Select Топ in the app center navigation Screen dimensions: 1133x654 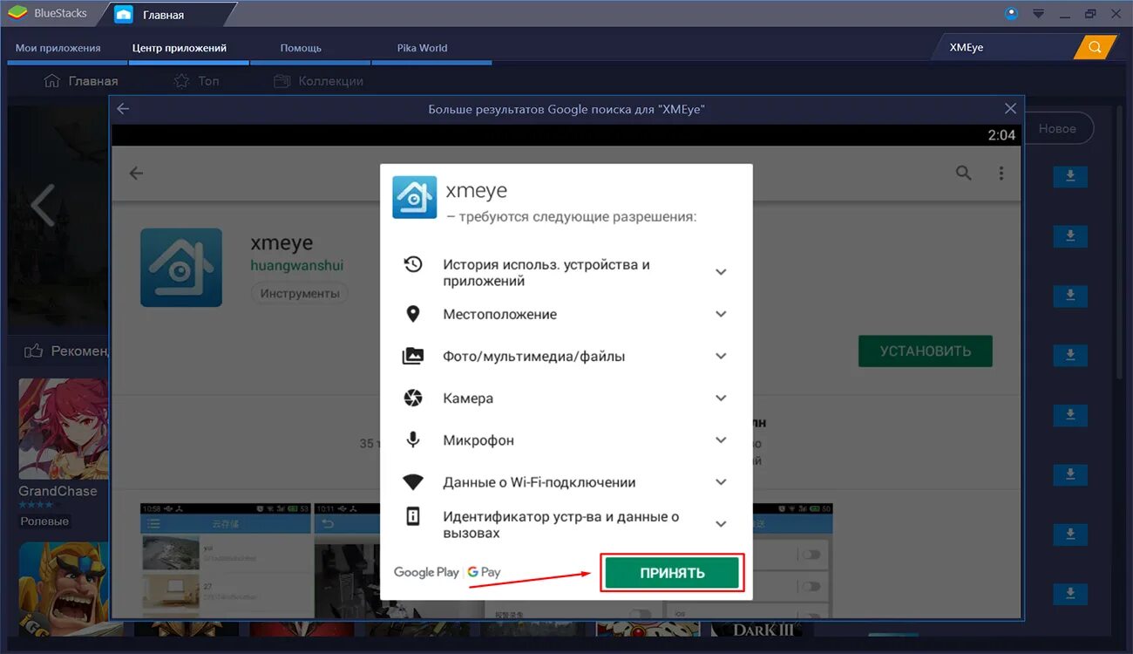click(196, 81)
